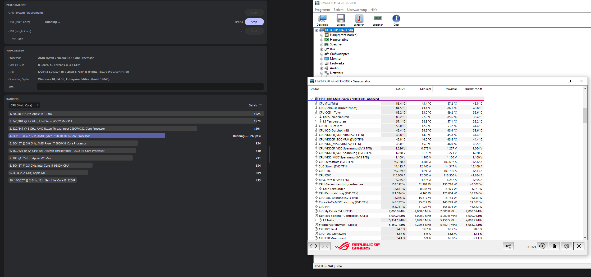This screenshot has width=591, height=277.
Task: Open sensor settings gear icon
Action: (566, 246)
